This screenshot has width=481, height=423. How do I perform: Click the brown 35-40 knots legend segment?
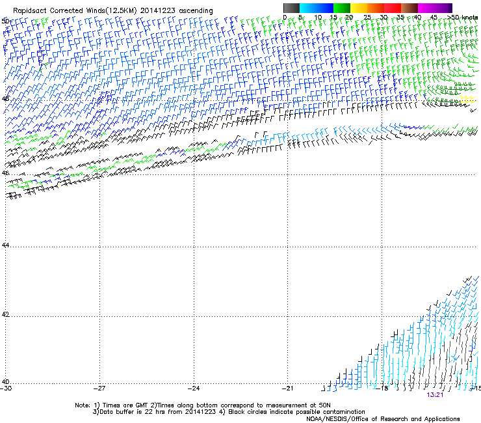coord(409,8)
